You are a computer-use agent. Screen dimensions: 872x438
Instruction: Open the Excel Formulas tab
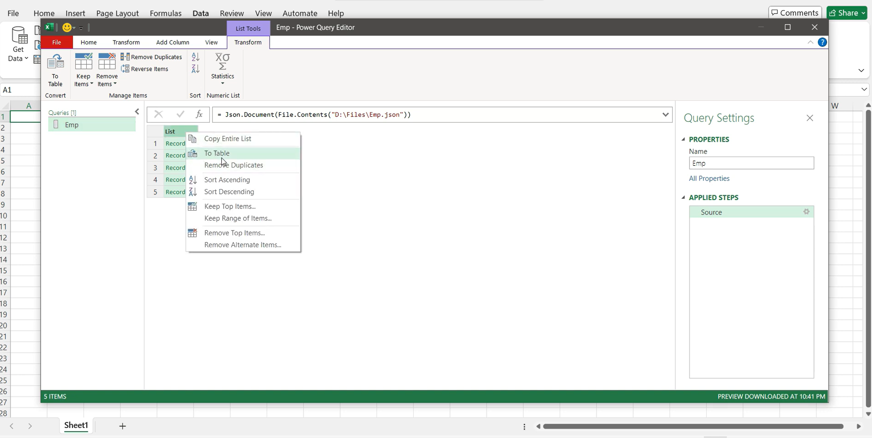(x=166, y=13)
